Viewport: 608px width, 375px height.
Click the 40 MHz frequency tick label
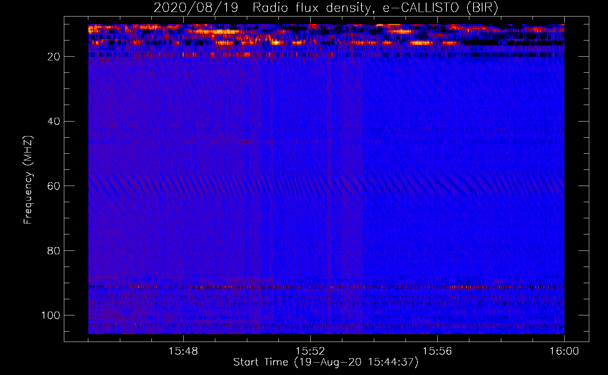click(x=54, y=121)
